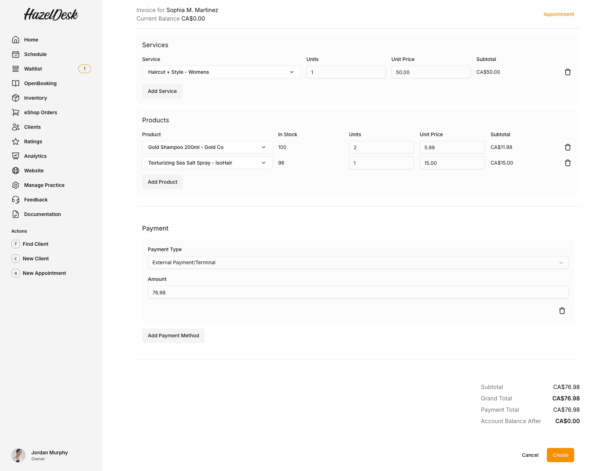Open the Appointment link
The image size is (614, 471).
pyautogui.click(x=559, y=14)
